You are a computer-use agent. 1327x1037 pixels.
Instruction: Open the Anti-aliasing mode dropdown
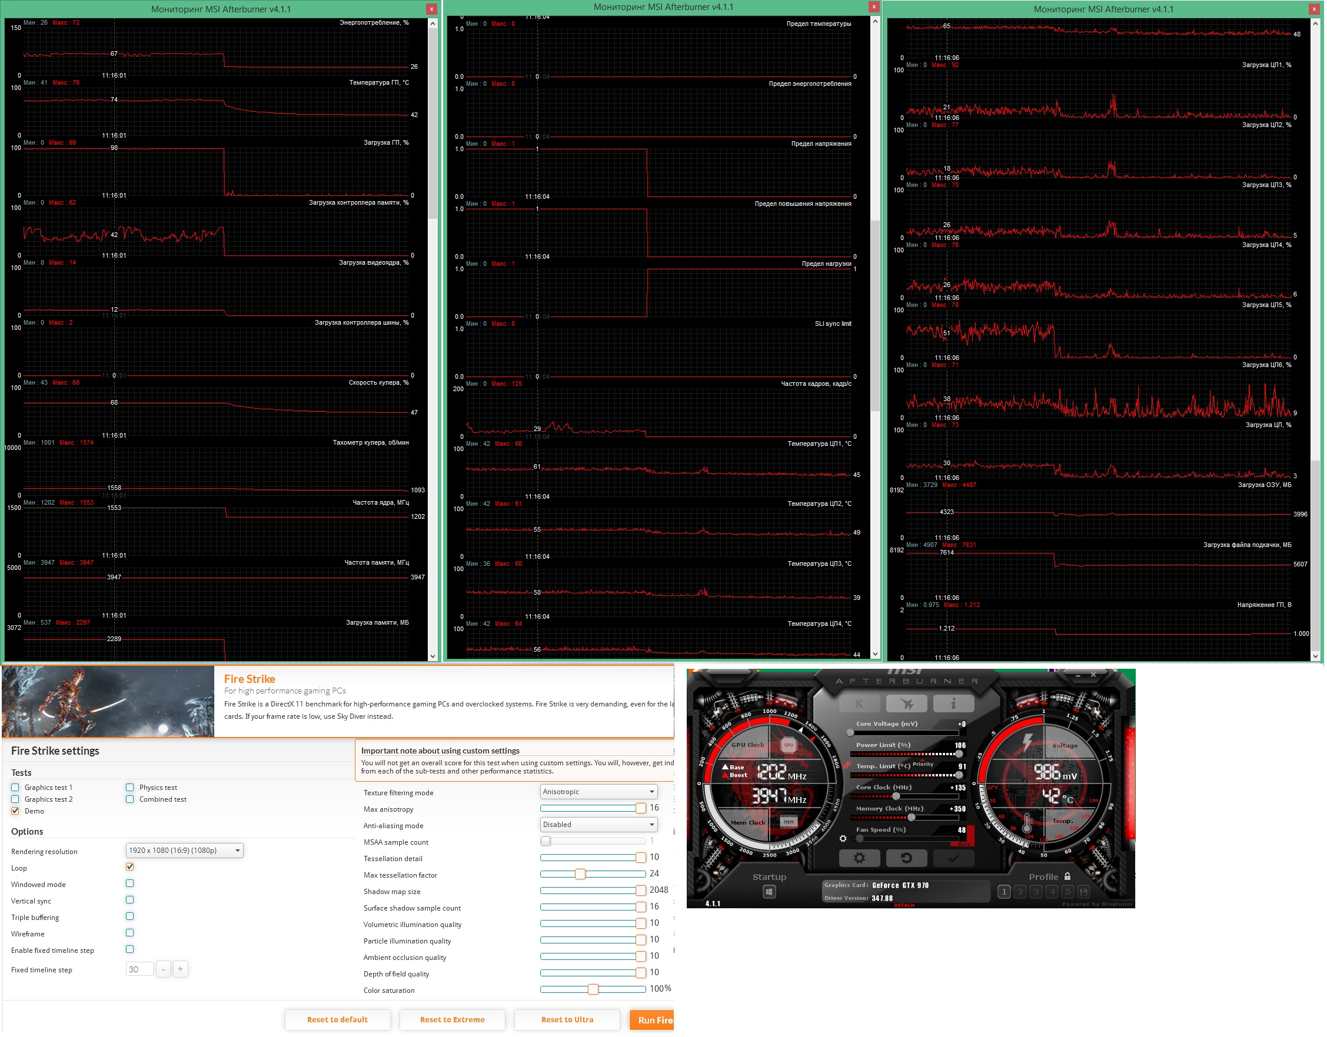point(598,825)
